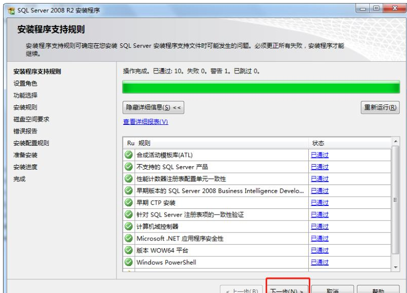Screen dimensions: 407x293
Task: Open 已通过 link for Windows PowerShell
Action: pos(320,262)
